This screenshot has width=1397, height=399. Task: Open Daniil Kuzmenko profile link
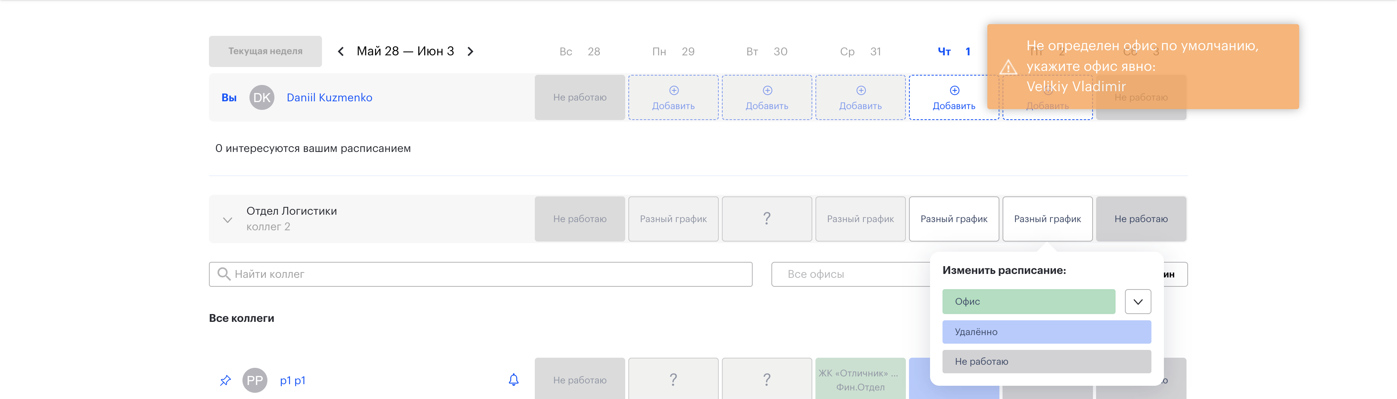point(329,97)
